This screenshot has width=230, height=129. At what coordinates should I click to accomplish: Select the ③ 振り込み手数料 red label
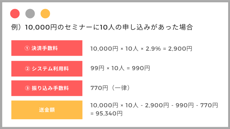point(47,88)
